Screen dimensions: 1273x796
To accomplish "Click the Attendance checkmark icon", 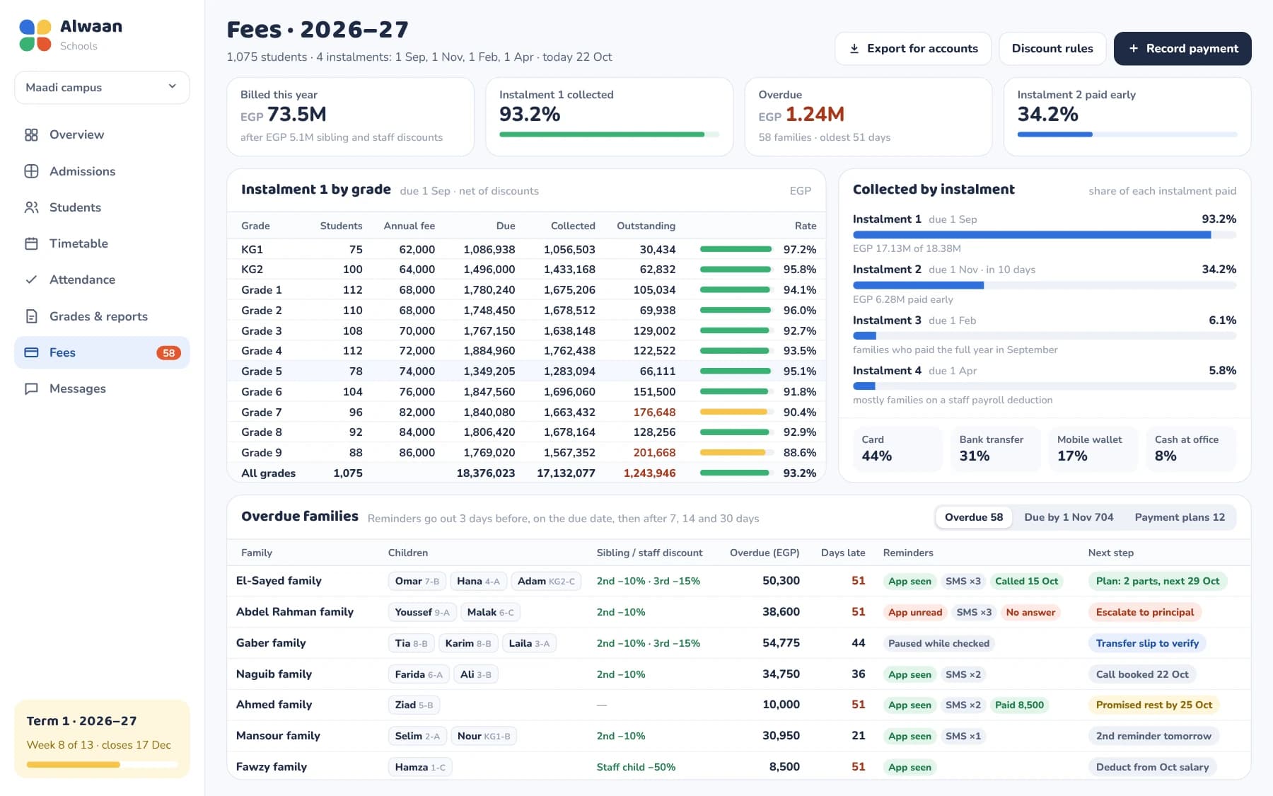I will point(31,279).
